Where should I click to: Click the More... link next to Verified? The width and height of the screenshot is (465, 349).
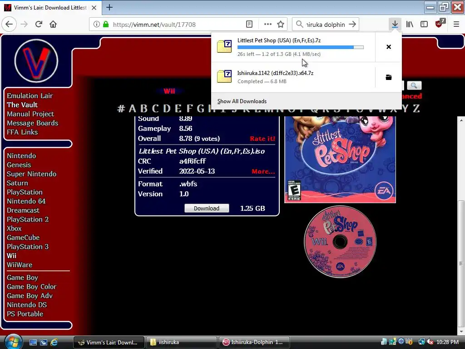tap(263, 171)
